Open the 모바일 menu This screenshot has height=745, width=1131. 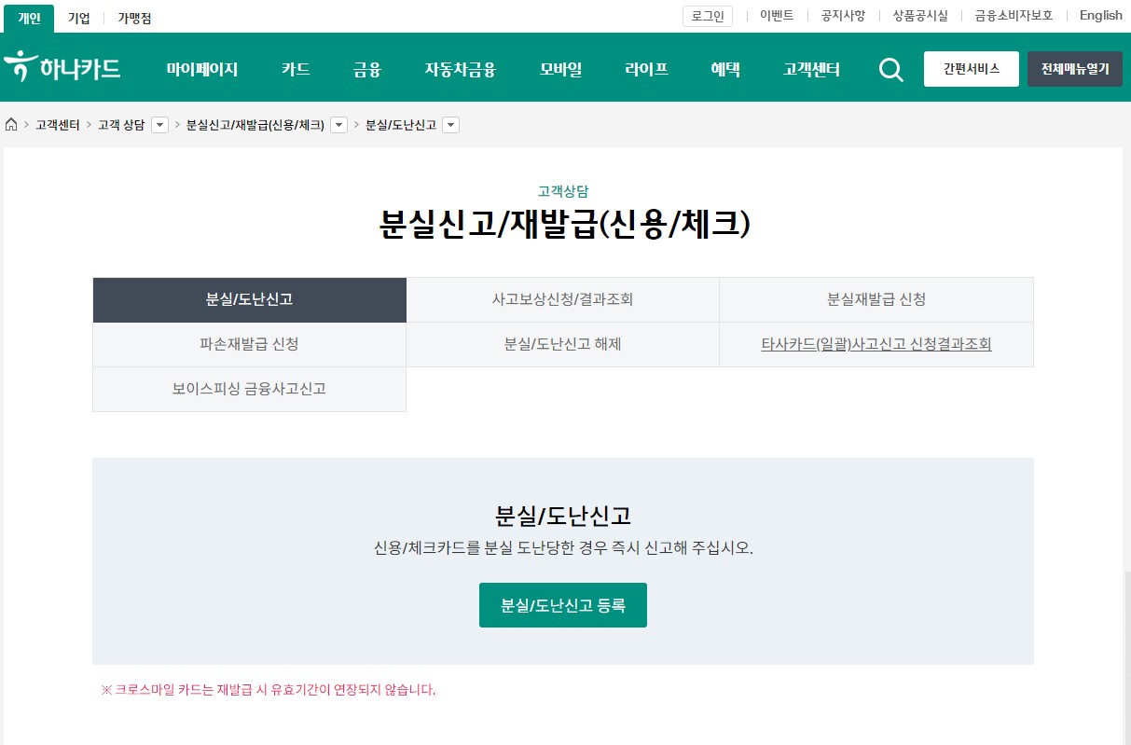559,69
